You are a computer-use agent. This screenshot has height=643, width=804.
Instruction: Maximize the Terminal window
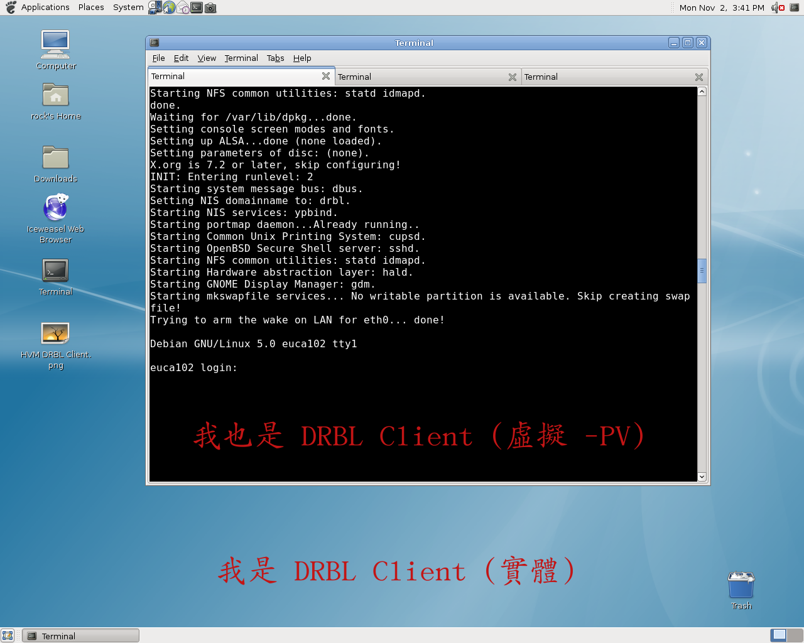point(688,43)
